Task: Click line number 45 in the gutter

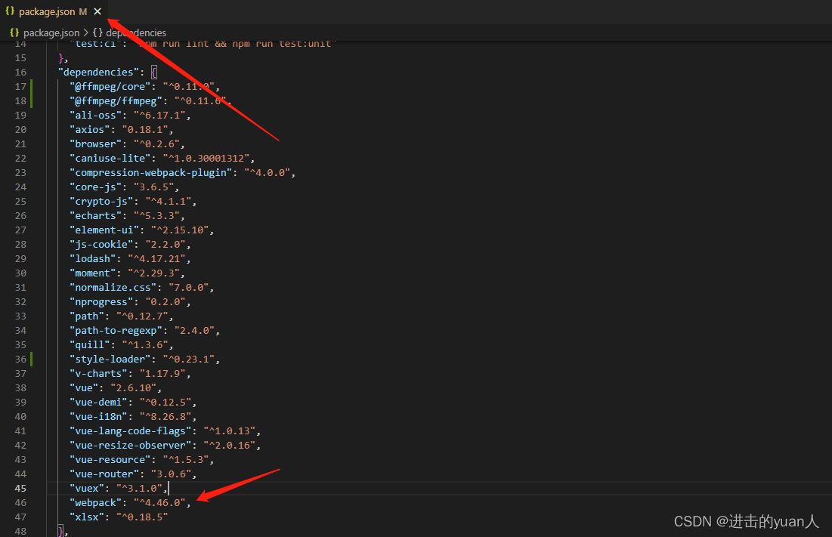Action: point(20,488)
